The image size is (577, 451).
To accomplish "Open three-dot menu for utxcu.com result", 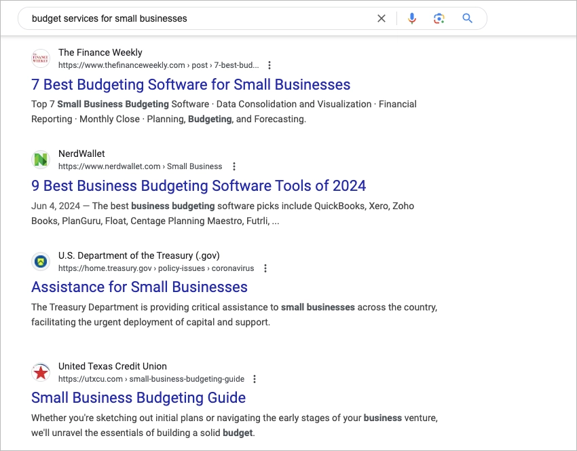I will (255, 379).
